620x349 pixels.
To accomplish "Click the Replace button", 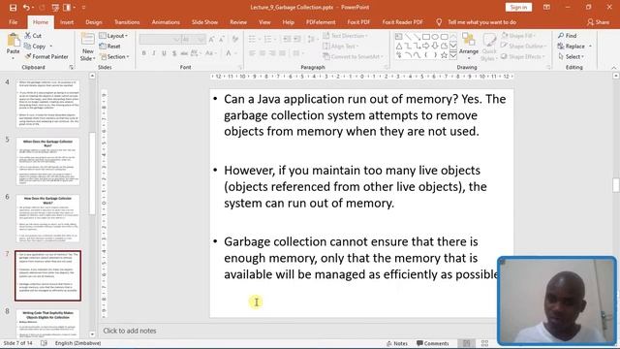I will [x=571, y=47].
